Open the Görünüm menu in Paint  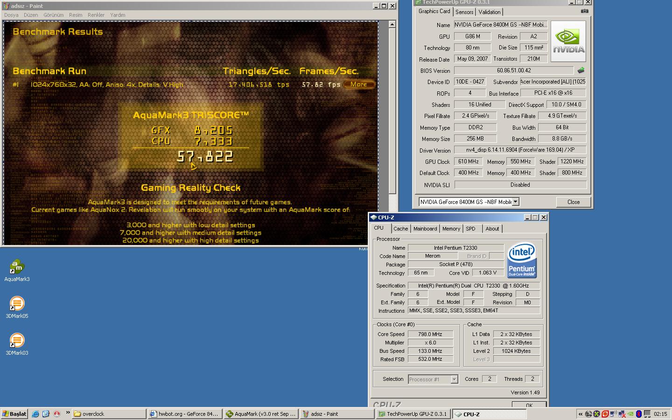53,15
